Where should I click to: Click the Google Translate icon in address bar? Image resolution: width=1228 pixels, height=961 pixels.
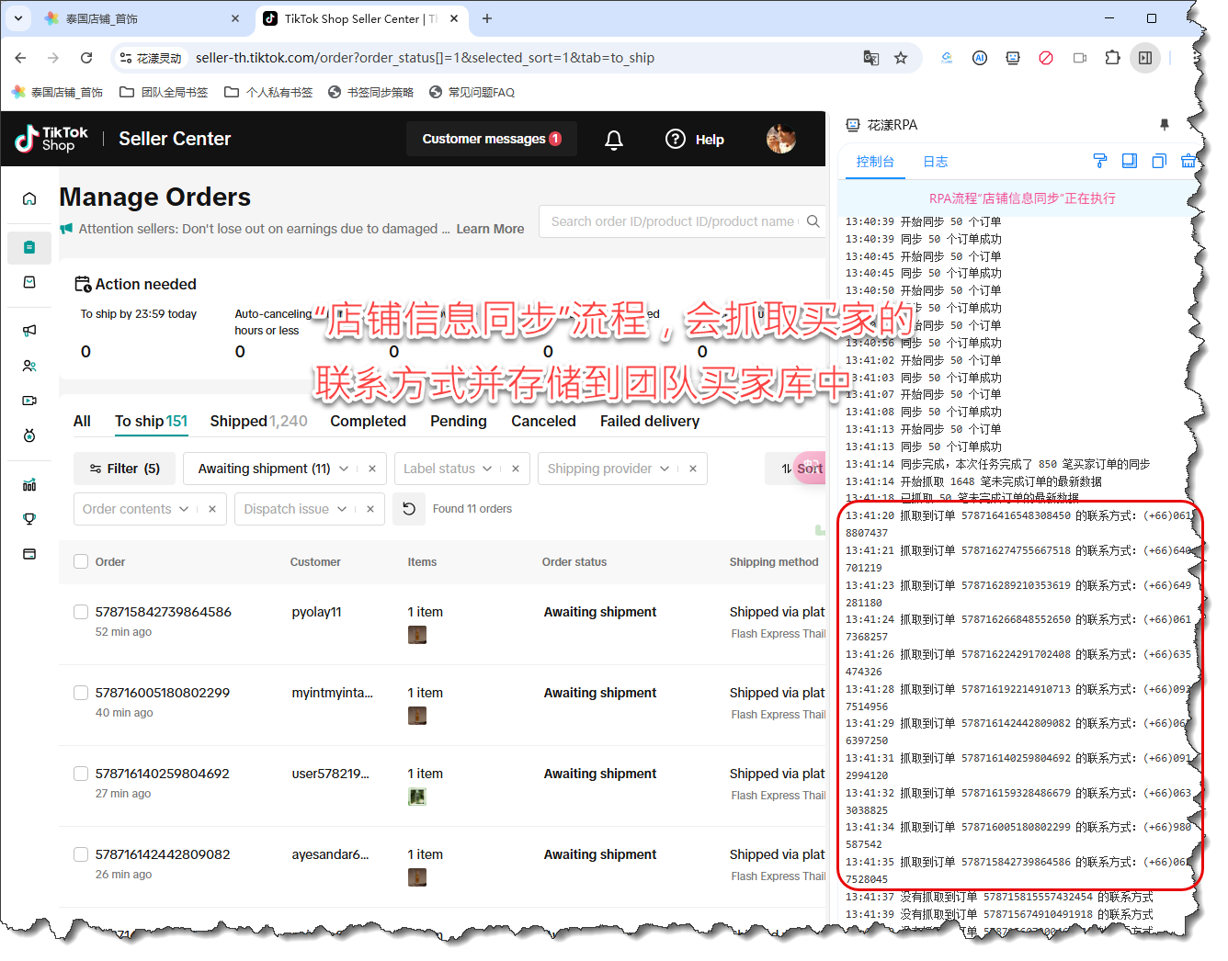pyautogui.click(x=871, y=58)
